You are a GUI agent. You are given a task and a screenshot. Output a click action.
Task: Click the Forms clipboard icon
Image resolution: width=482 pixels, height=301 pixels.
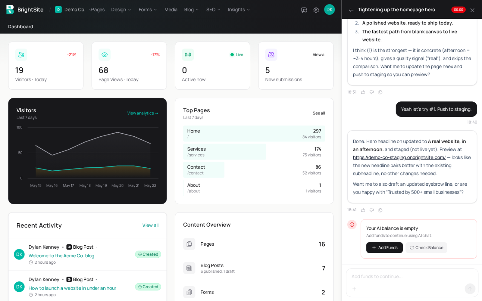[189, 292]
